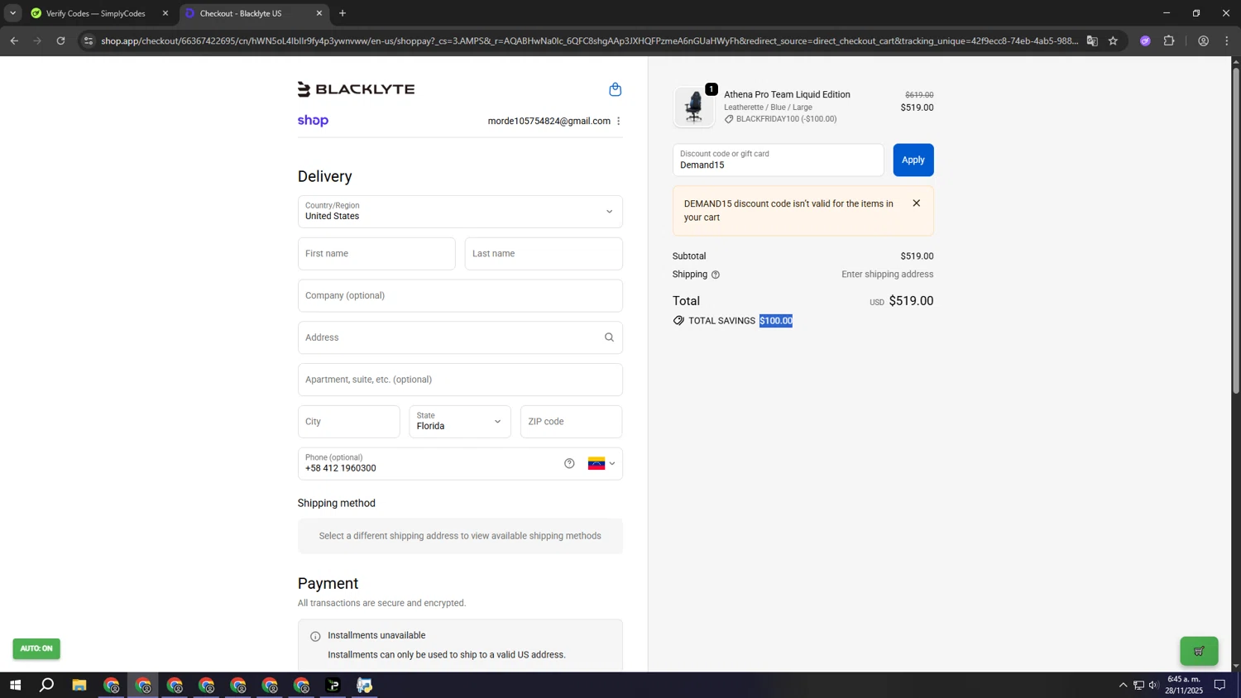Focus the First name field

click(376, 254)
